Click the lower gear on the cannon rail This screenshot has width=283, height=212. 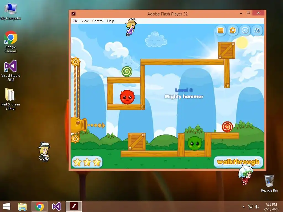(75, 139)
